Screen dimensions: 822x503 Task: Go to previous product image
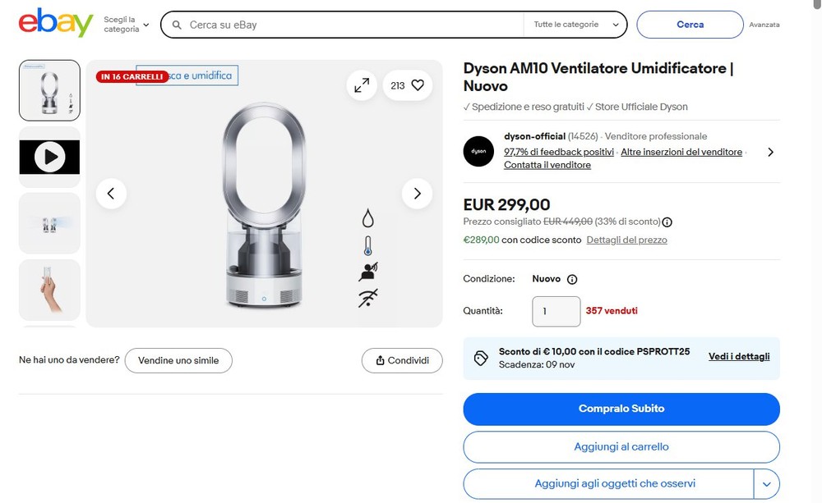click(x=111, y=194)
